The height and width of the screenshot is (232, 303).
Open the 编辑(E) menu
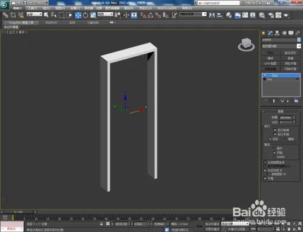click(x=18, y=8)
